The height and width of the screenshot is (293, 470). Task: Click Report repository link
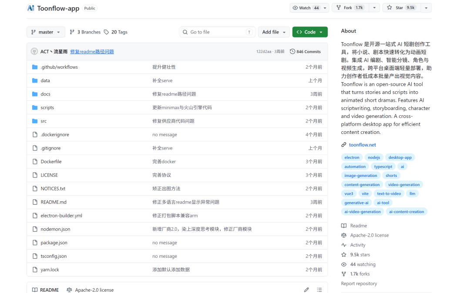pos(359,283)
